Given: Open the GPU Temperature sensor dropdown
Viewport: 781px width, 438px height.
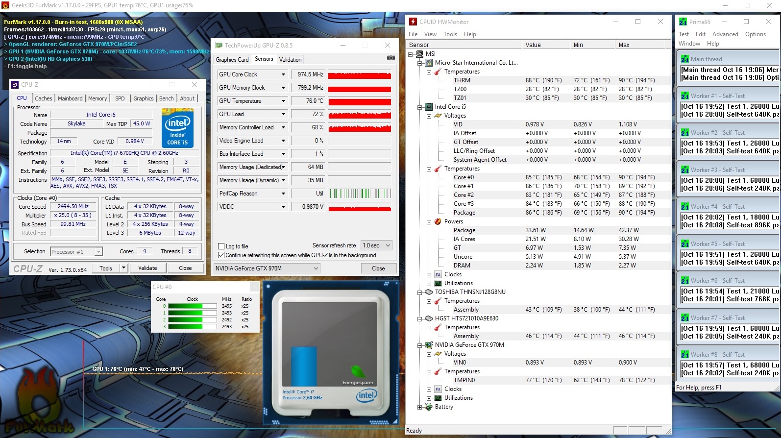Looking at the screenshot, I should coord(283,101).
